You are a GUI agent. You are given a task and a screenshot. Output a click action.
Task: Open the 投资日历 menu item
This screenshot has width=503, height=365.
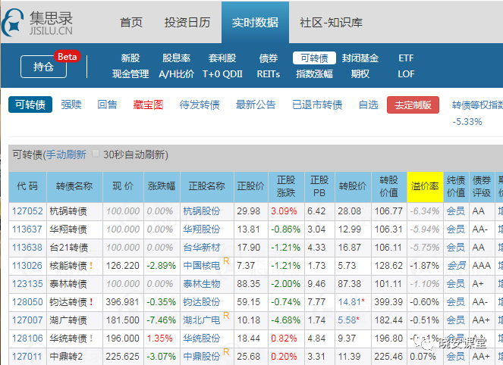tap(187, 23)
